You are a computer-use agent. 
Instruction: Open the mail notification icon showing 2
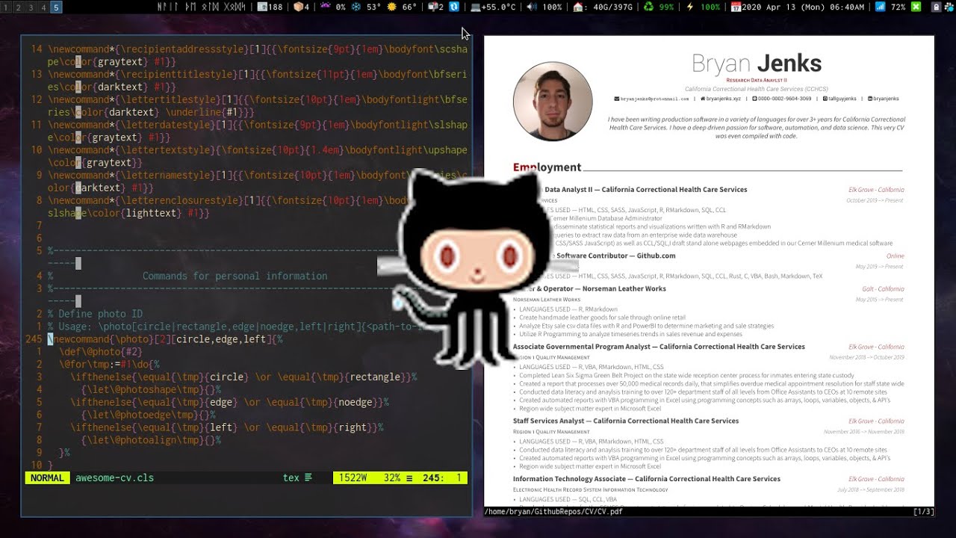(432, 7)
